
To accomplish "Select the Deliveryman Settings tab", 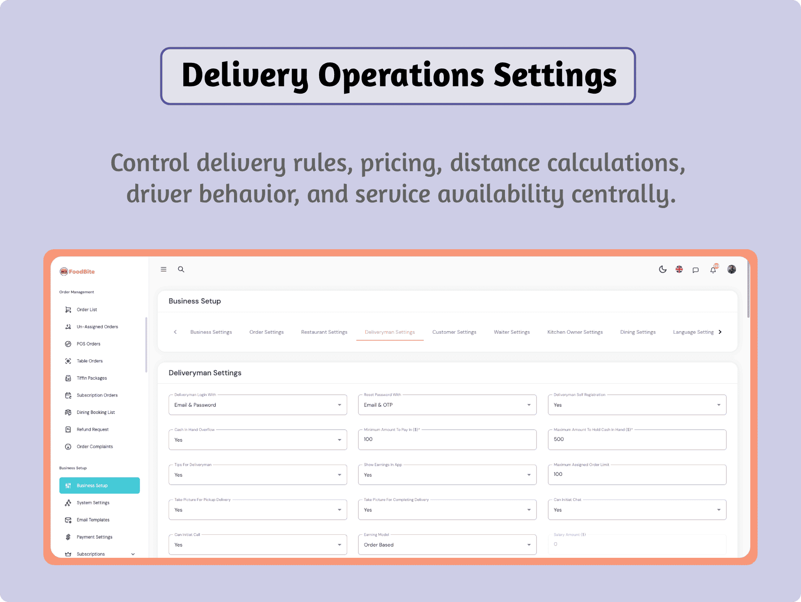I will click(x=390, y=332).
